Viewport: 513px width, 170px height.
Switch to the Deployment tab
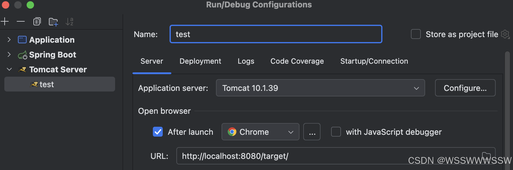[x=200, y=61]
